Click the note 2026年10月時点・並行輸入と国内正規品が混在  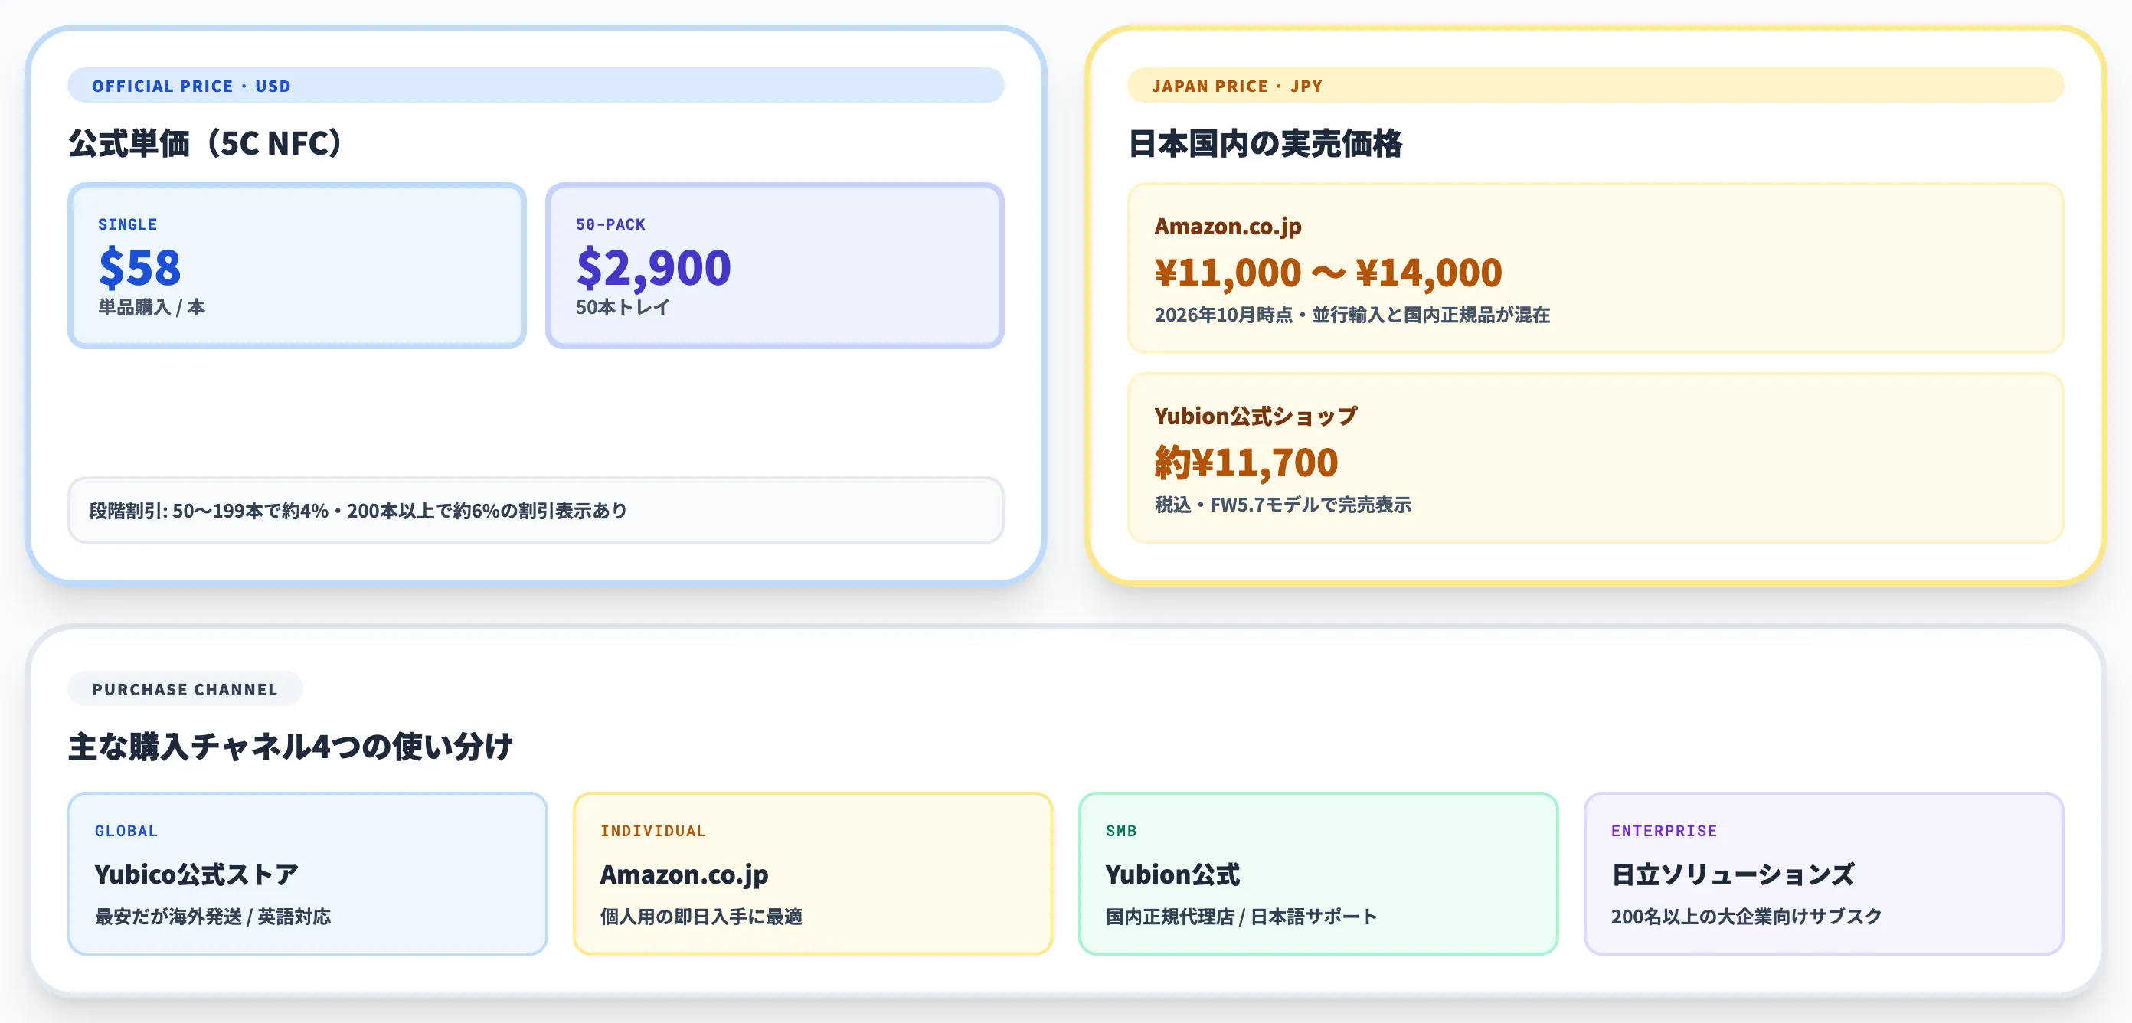point(1352,315)
